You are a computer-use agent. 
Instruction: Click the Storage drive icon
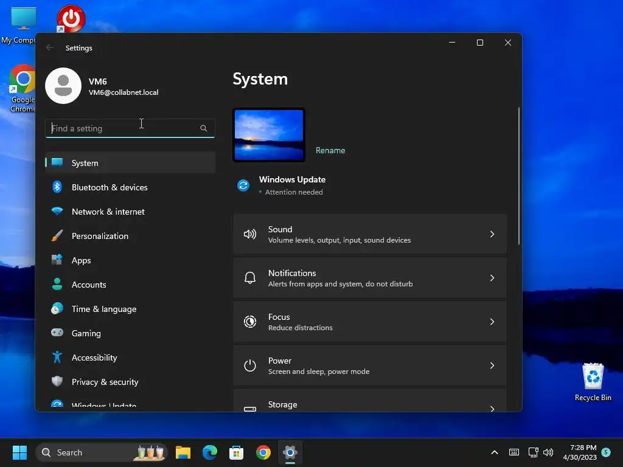pos(250,409)
